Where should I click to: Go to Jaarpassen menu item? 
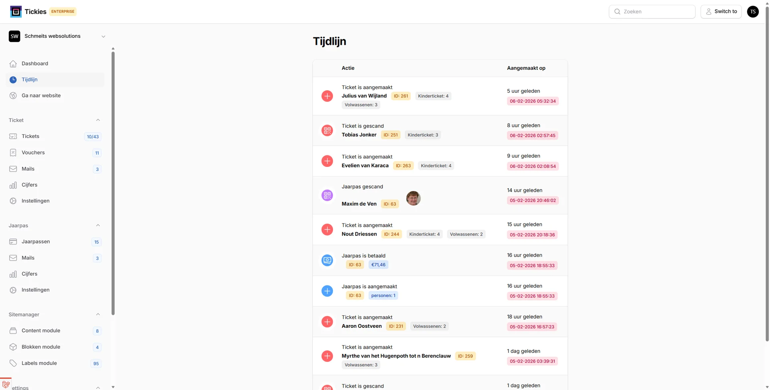36,242
